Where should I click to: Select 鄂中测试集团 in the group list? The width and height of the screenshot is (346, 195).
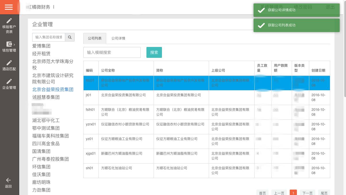pos(46,128)
